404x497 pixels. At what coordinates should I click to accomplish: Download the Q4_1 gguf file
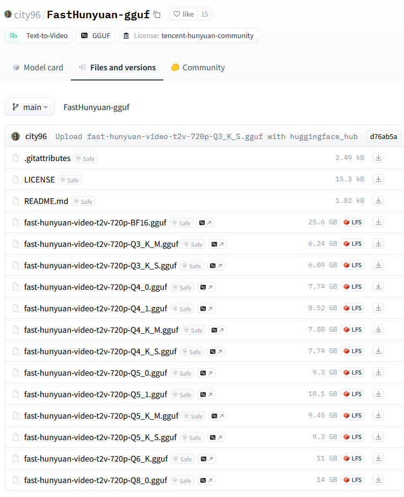(x=378, y=308)
